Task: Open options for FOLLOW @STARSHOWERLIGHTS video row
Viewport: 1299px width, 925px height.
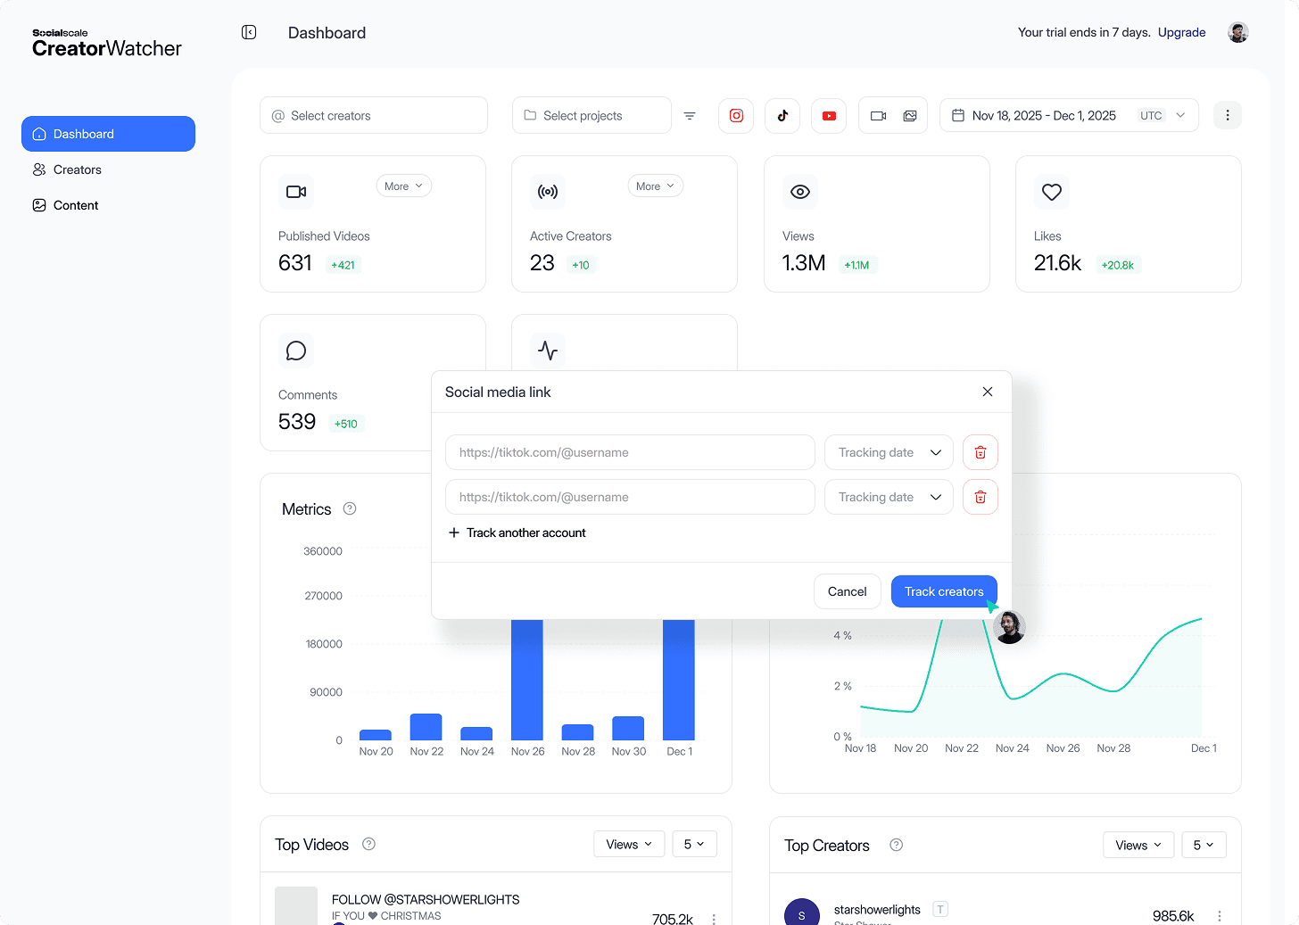Action: click(714, 919)
